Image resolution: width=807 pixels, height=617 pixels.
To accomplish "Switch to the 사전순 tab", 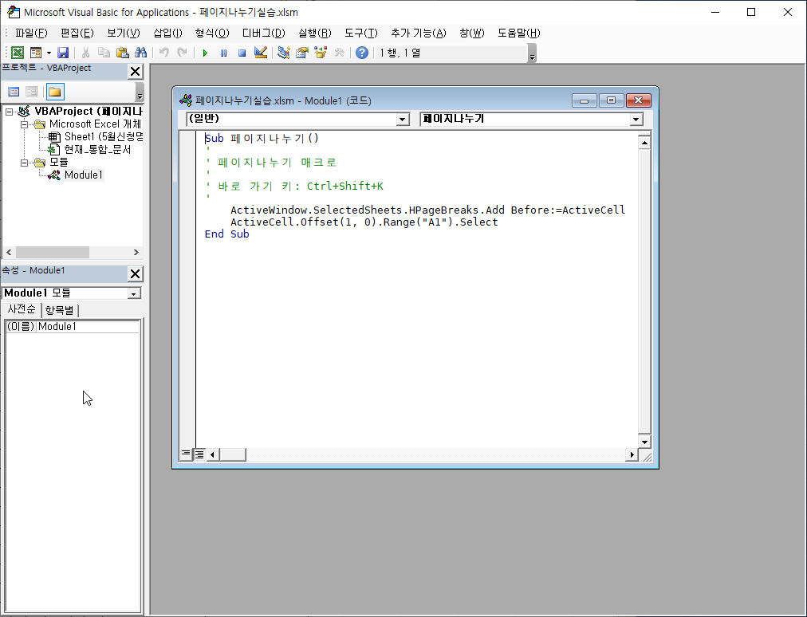I will (21, 309).
